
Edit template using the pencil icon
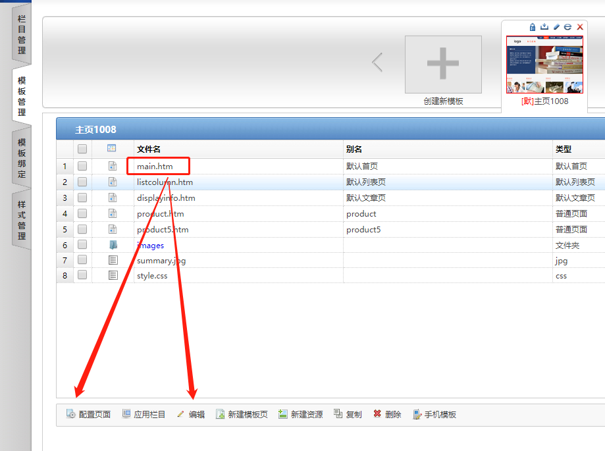tap(556, 27)
